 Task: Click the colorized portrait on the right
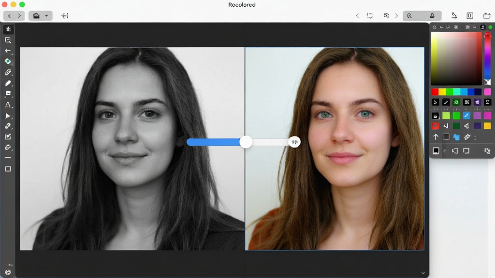[x=335, y=149]
